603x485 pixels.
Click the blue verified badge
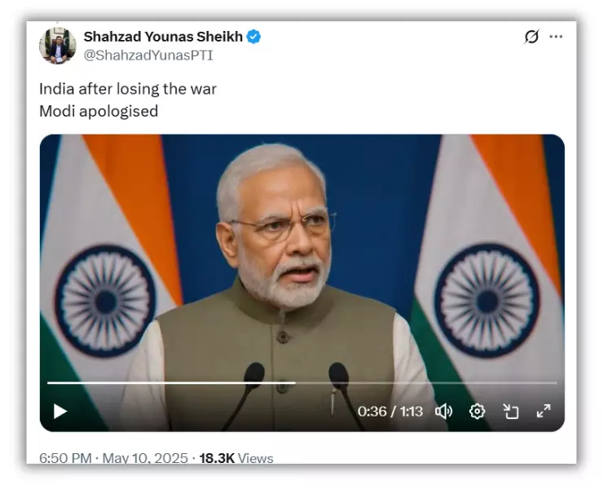click(253, 37)
